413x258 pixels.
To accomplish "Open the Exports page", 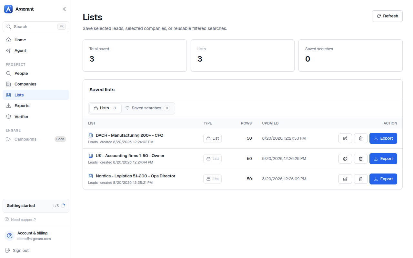I will click(36, 106).
